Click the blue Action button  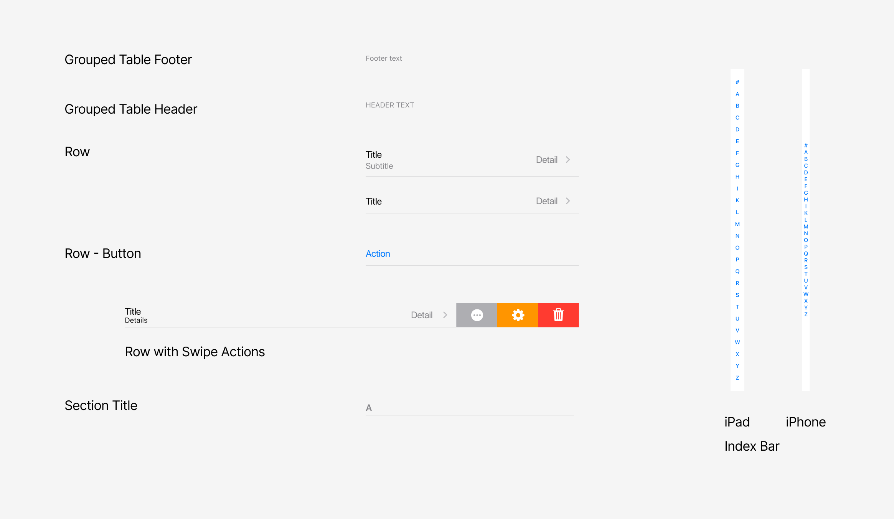[x=378, y=254]
